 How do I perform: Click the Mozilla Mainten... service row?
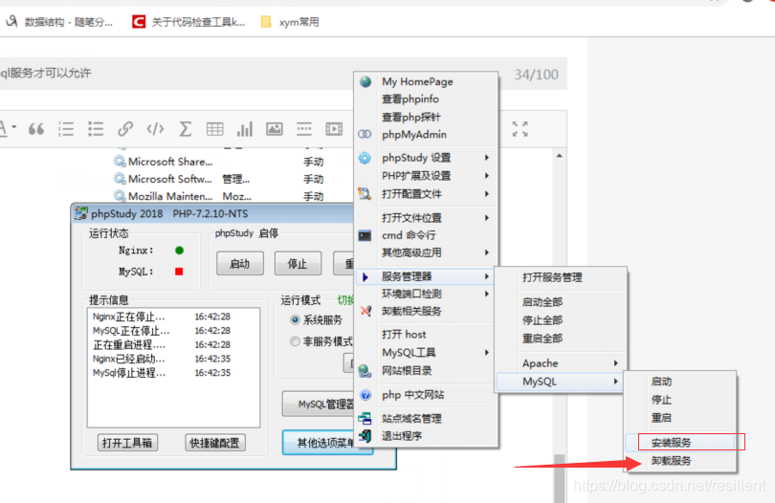click(217, 196)
